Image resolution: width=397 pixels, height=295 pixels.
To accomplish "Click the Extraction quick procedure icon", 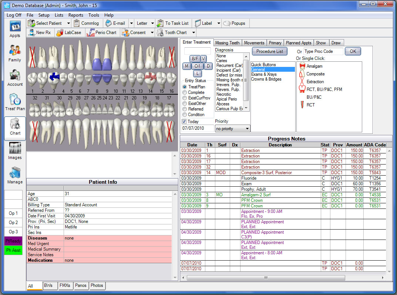I will (302, 82).
